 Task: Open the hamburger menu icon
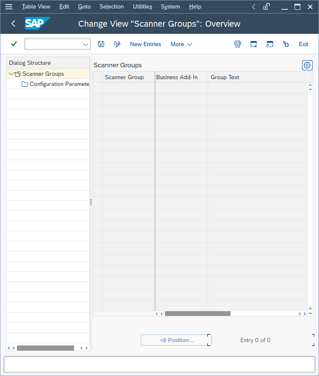(9, 7)
